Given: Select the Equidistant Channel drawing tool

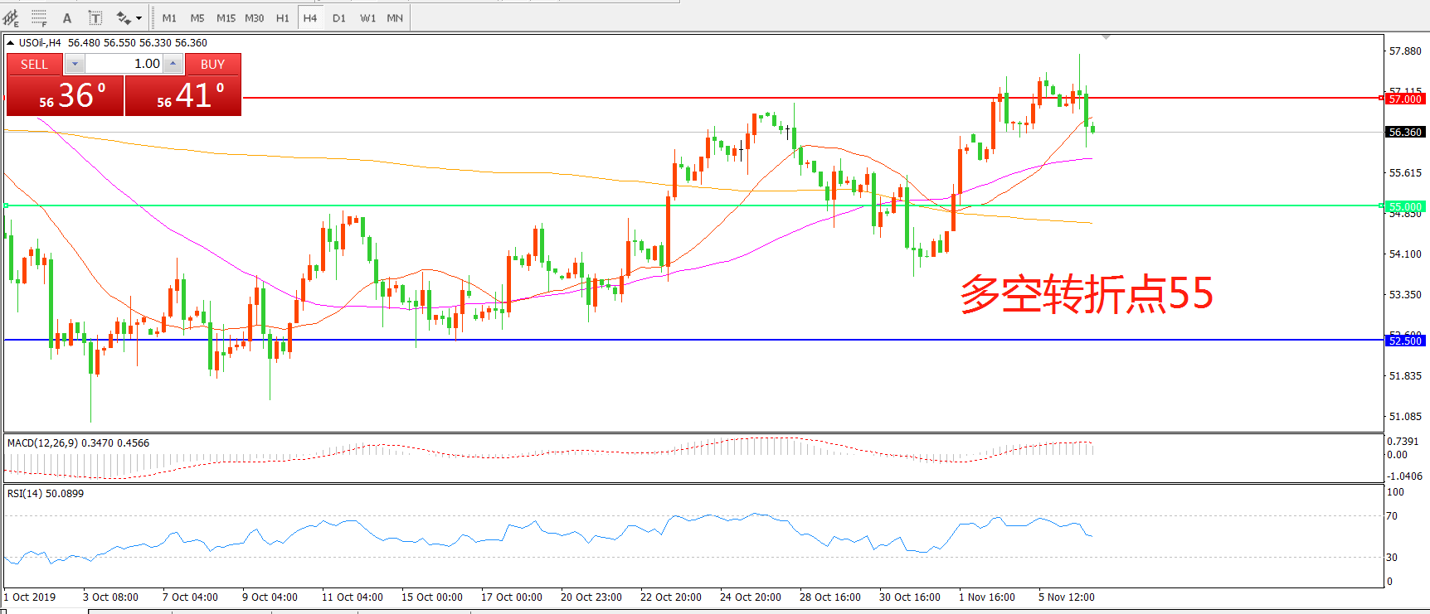Looking at the screenshot, I should tap(11, 17).
